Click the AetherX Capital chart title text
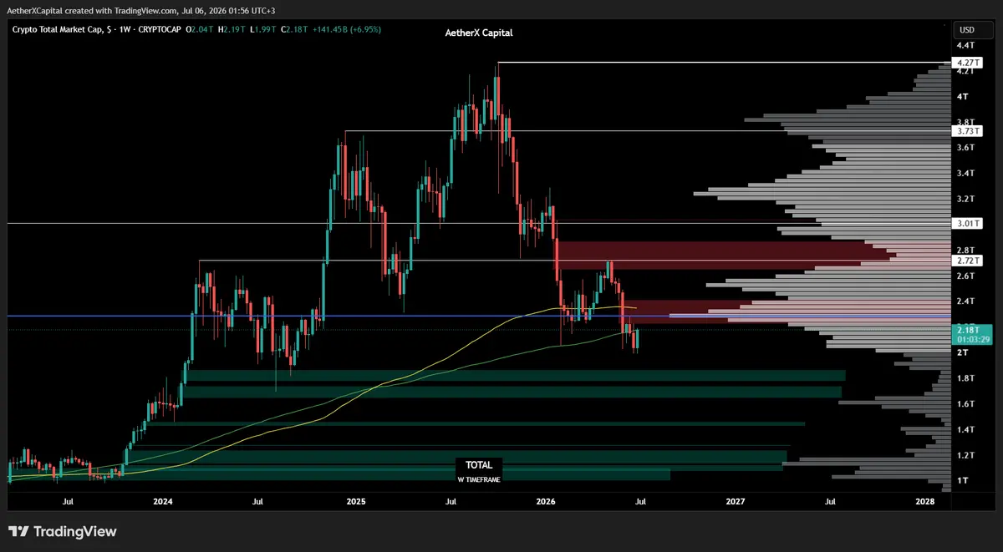 (x=478, y=33)
